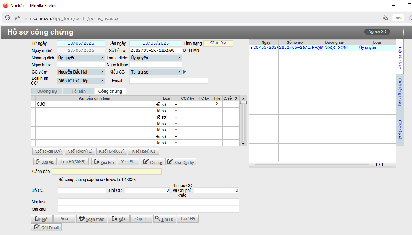Click the attachments list scroll down arrow
The width and height of the screenshot is (412, 235).
pos(243,144)
